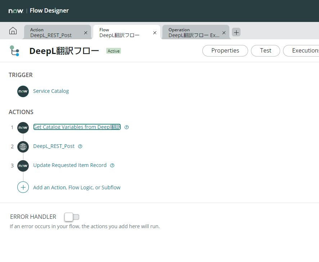Open the flow Properties
This screenshot has height=262, width=319.
click(225, 51)
